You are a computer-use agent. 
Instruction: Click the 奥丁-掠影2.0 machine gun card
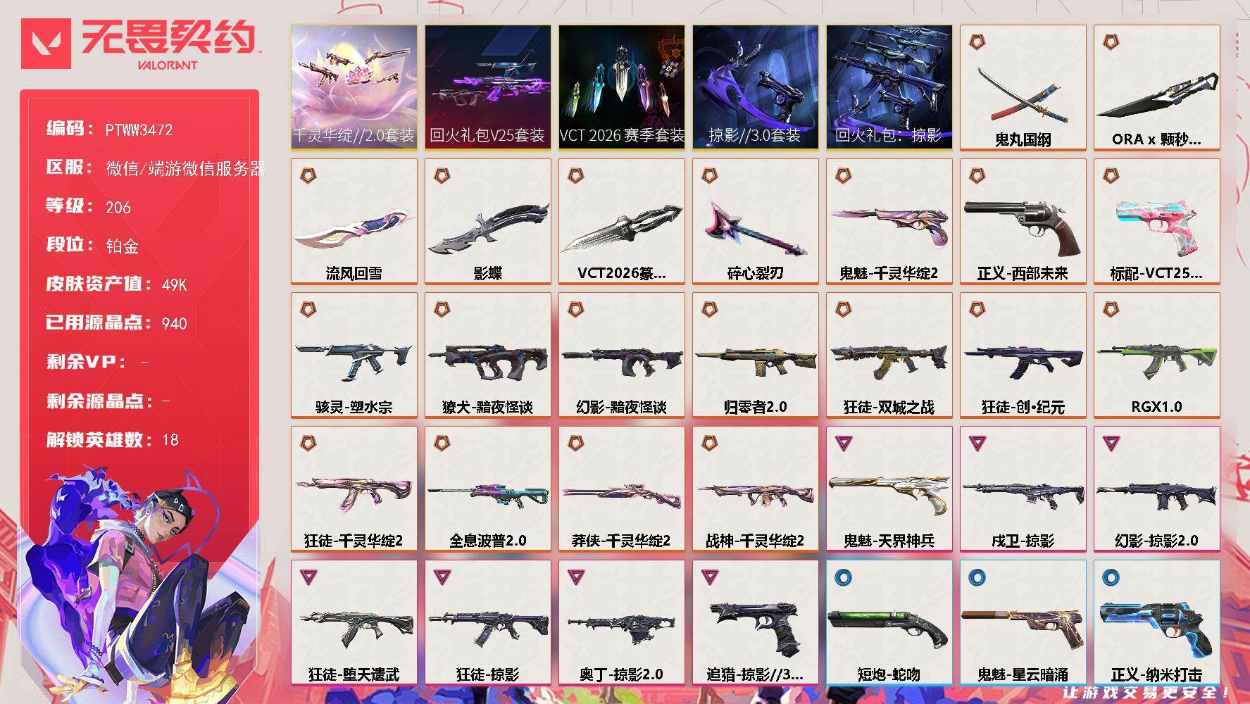coord(621,622)
